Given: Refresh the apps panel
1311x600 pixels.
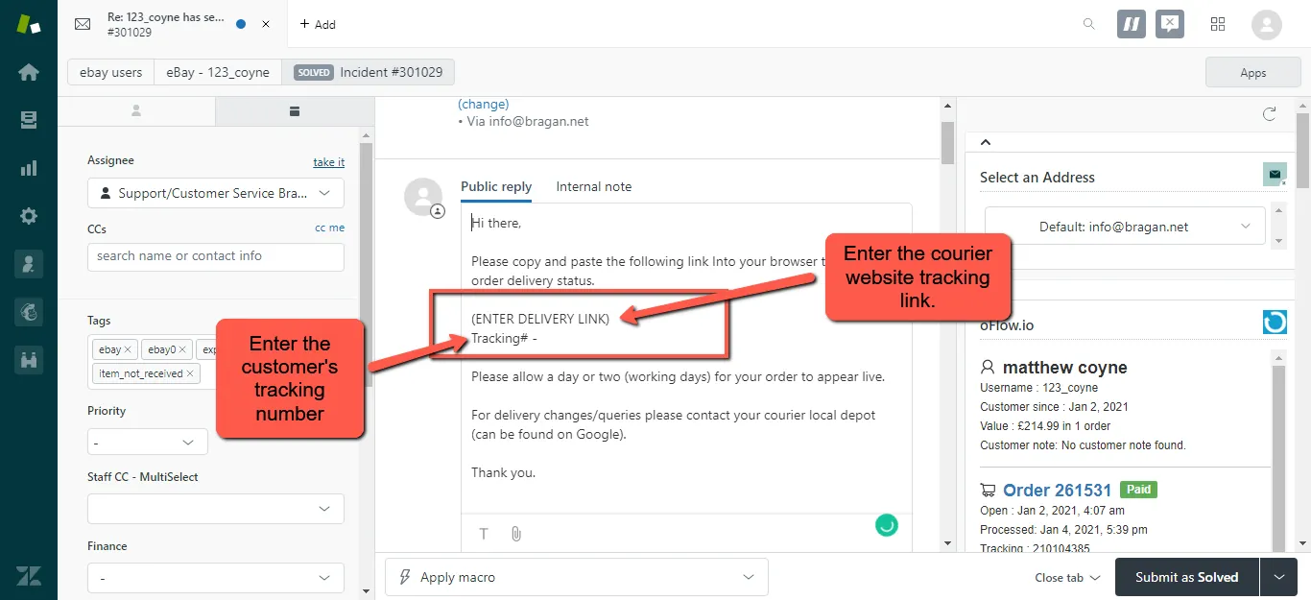Looking at the screenshot, I should tap(1270, 114).
